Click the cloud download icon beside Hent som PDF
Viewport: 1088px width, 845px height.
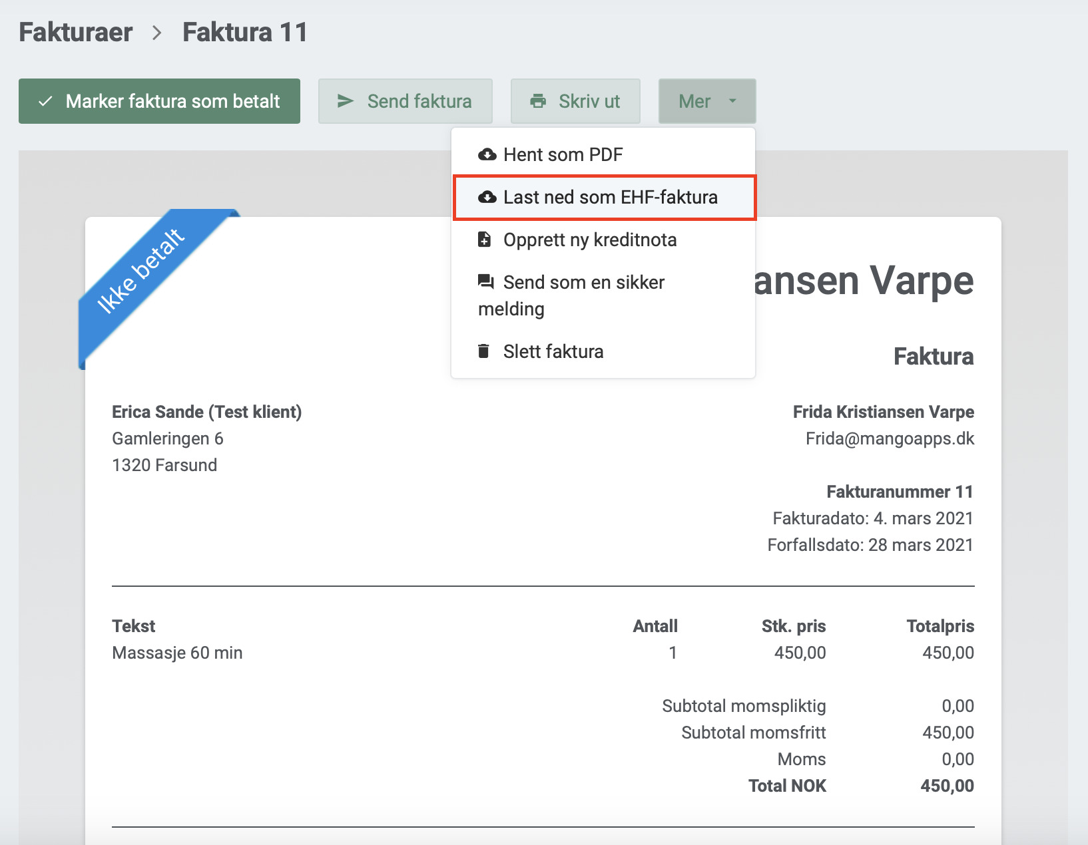click(487, 155)
